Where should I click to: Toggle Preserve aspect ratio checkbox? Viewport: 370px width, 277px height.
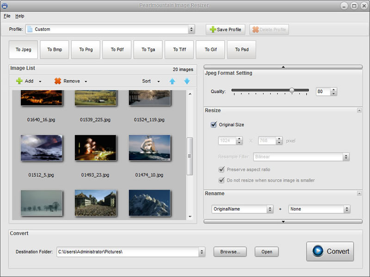pos(222,169)
